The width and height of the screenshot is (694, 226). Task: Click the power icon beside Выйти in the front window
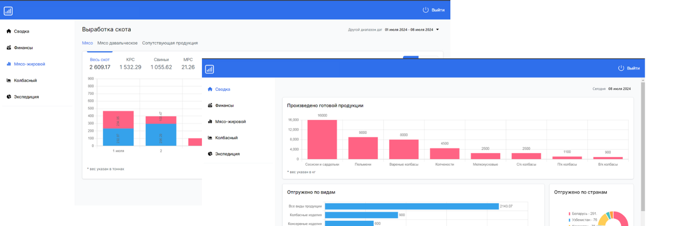click(x=621, y=68)
